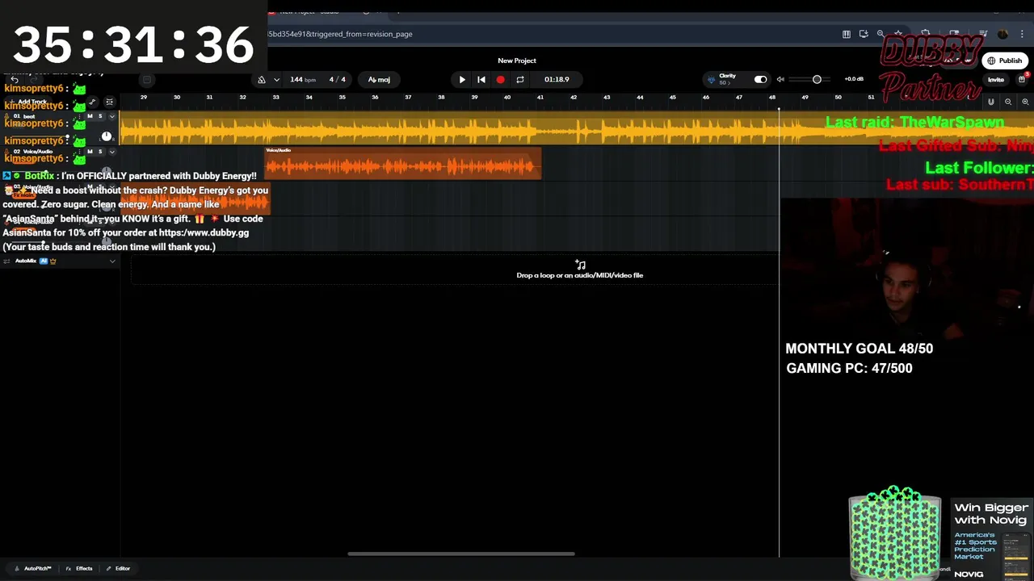The width and height of the screenshot is (1034, 581).
Task: Click the horizontal timeline scrollbar
Action: [460, 554]
